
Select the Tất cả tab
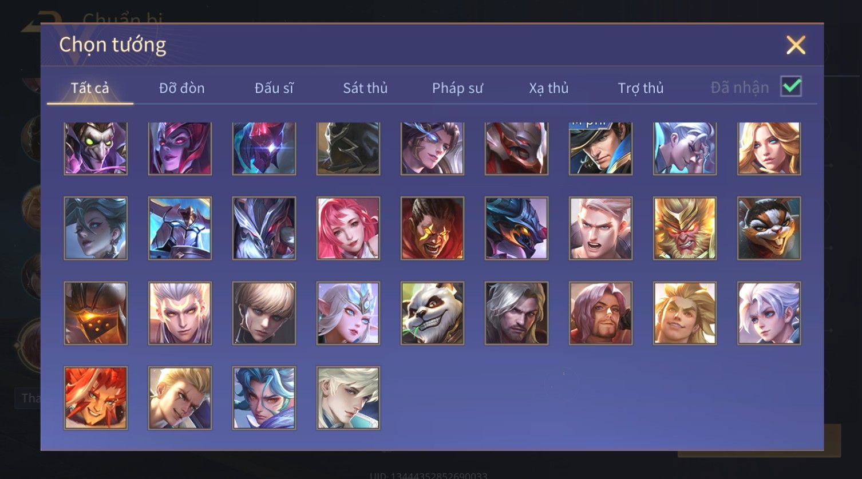[90, 88]
